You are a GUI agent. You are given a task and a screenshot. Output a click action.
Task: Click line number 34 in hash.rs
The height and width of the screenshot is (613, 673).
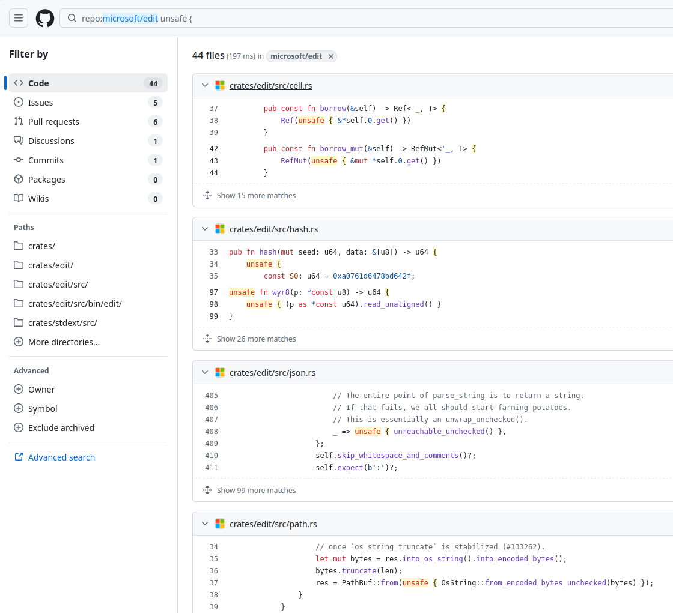[214, 264]
